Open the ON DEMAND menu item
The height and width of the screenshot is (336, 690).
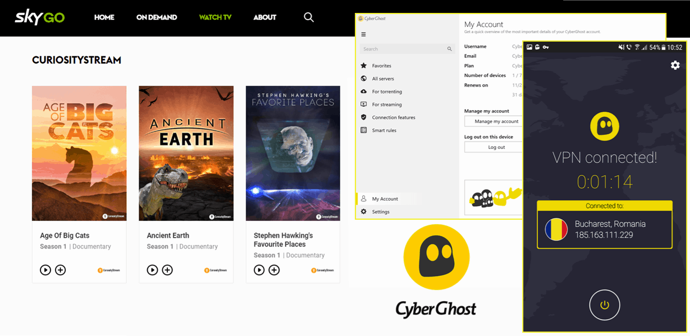[157, 17]
